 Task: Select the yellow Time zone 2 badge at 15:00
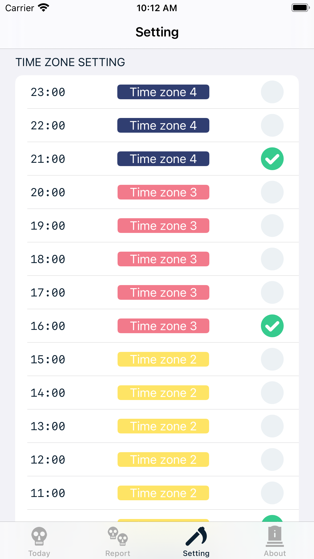(163, 359)
